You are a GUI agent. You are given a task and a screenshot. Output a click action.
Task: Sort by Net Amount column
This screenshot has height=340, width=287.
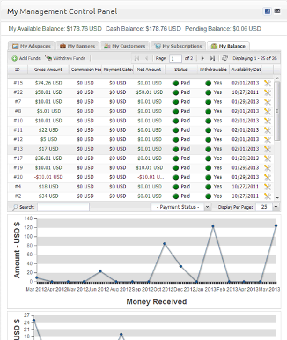(x=149, y=70)
